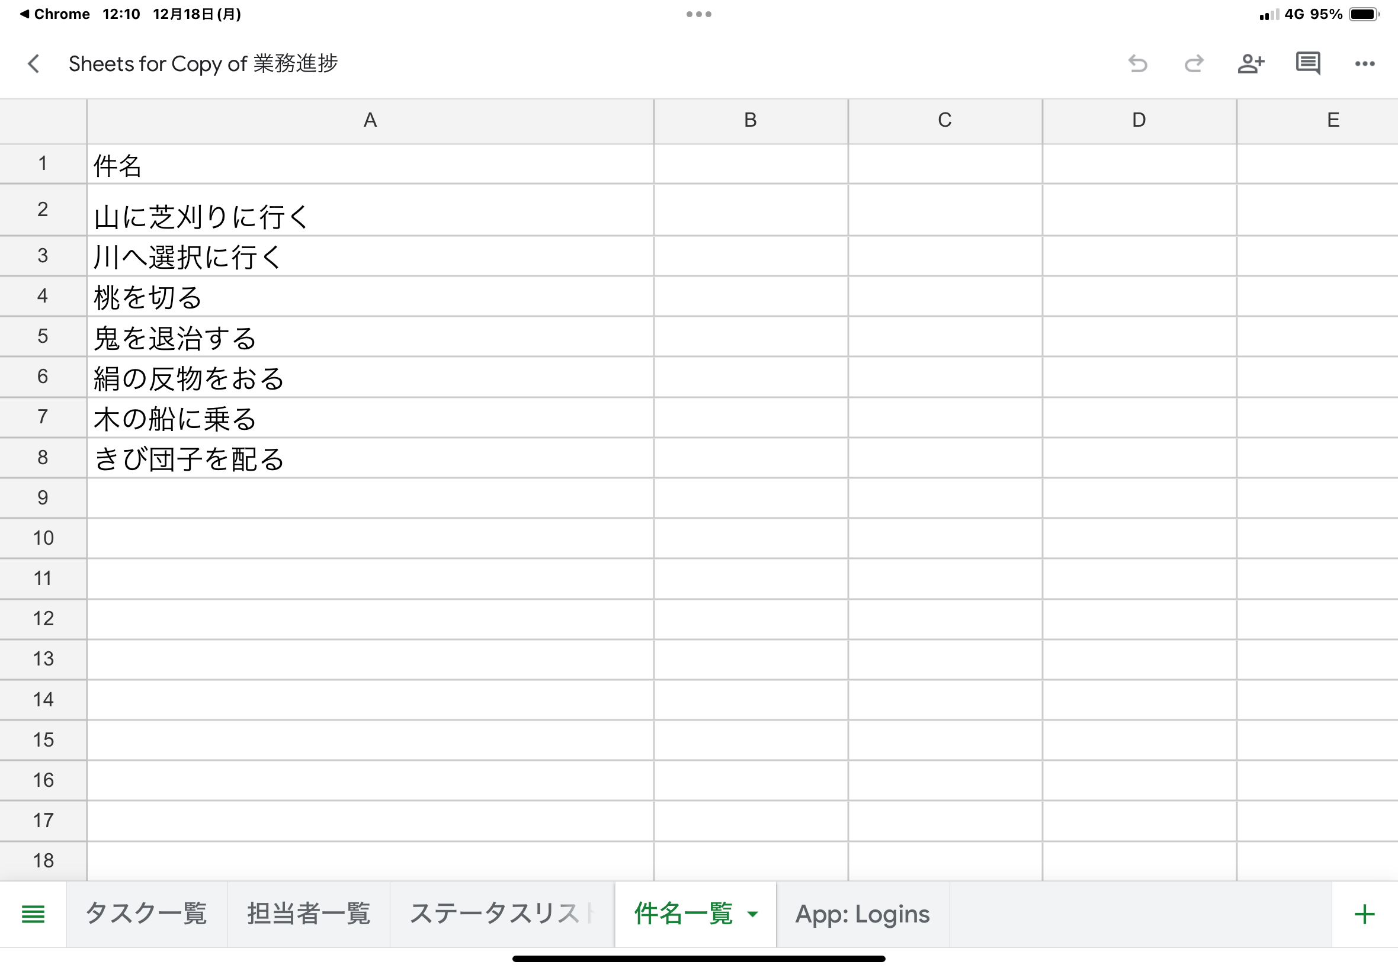Screen dimensions: 1398x971
Task: Click the back arrow to exit the sheet
Action: [x=34, y=63]
